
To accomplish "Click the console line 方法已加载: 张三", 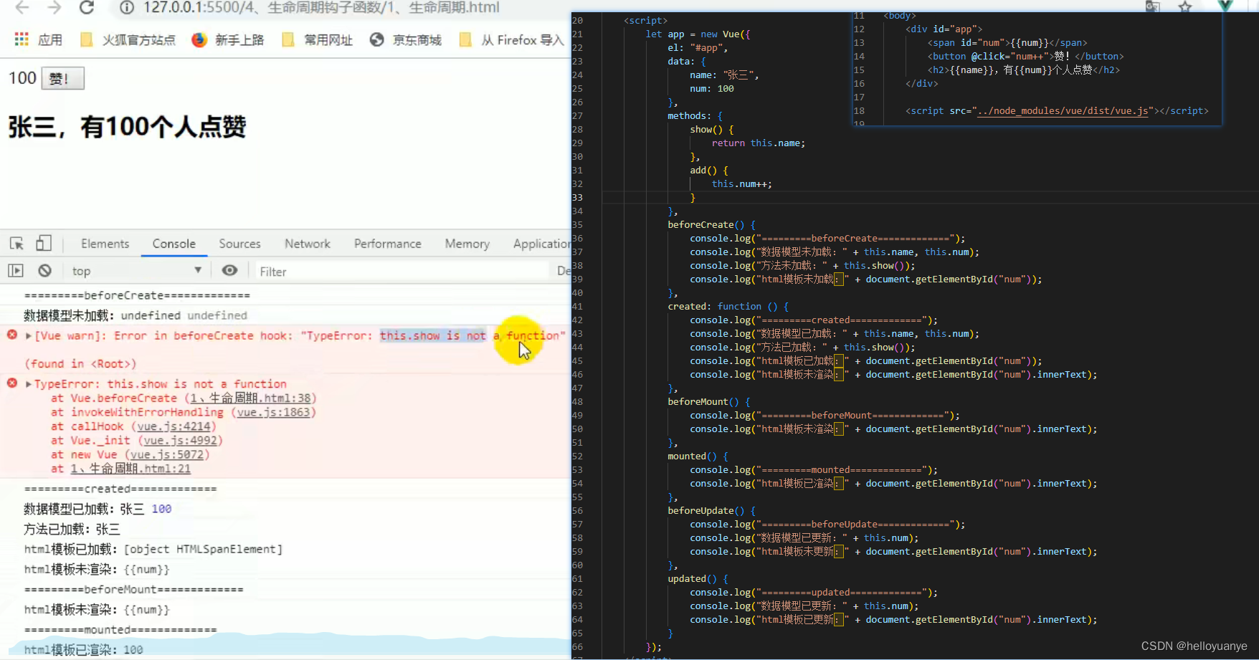I will tap(72, 530).
